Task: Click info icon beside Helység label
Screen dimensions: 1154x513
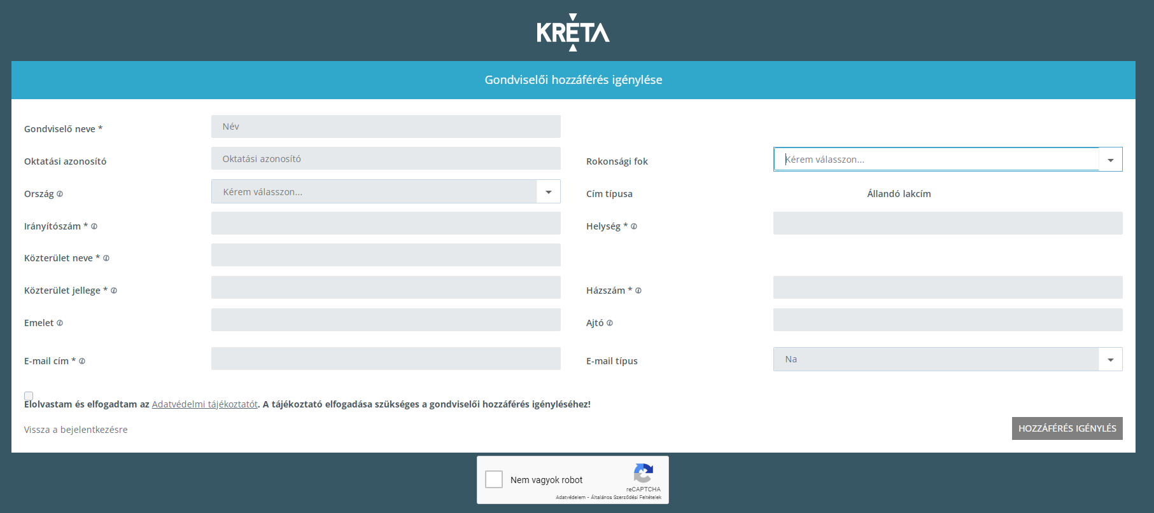Action: (634, 226)
